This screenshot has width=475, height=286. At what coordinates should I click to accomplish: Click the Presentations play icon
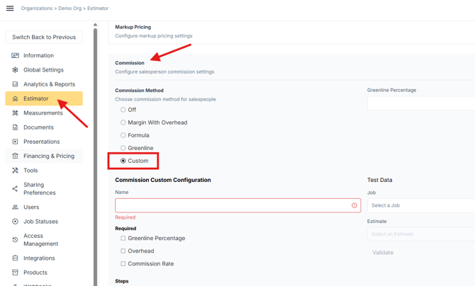(x=15, y=142)
